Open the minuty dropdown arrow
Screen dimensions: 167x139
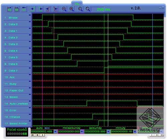click(135, 132)
